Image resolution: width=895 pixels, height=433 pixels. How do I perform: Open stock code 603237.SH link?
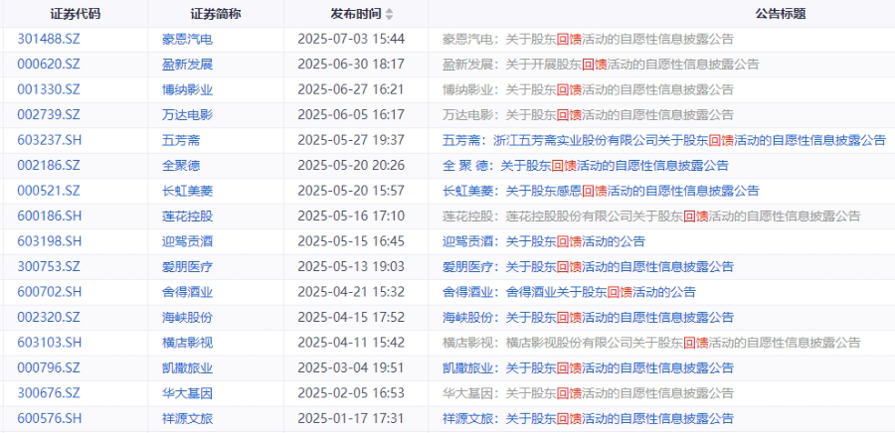(49, 140)
